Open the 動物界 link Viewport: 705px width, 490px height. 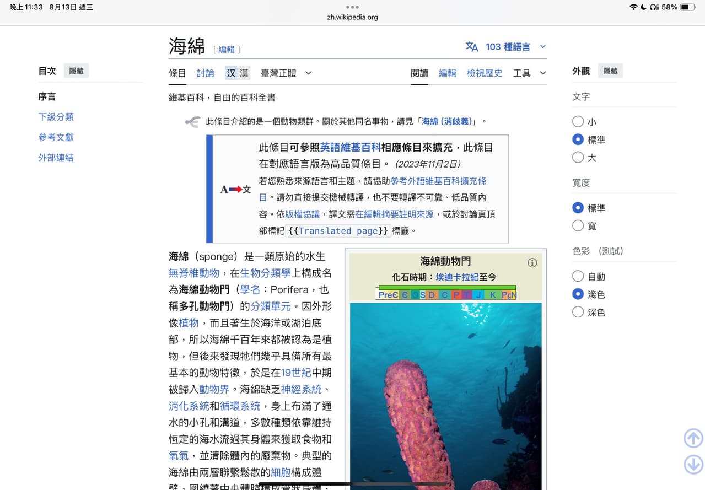coord(214,389)
